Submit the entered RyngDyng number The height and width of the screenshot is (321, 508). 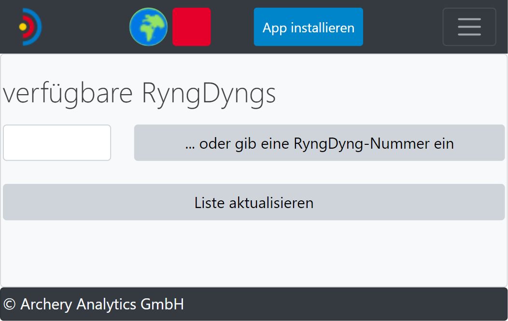(x=319, y=143)
